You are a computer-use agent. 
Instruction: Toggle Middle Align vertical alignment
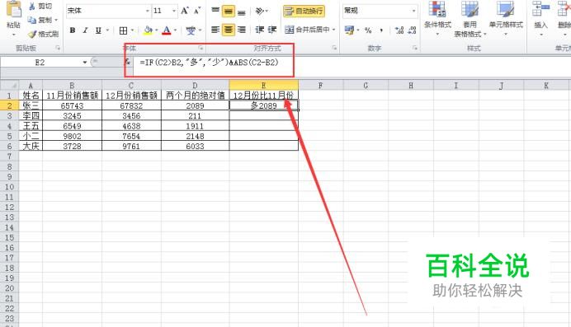(229, 12)
